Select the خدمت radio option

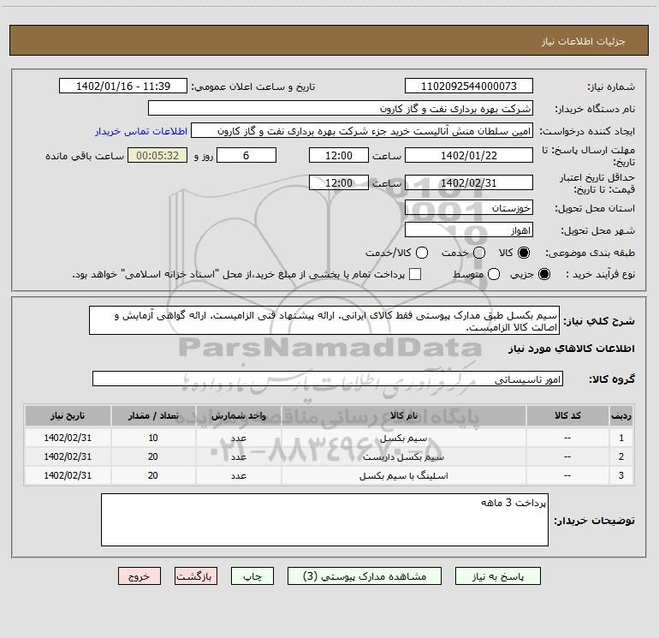pyautogui.click(x=478, y=253)
